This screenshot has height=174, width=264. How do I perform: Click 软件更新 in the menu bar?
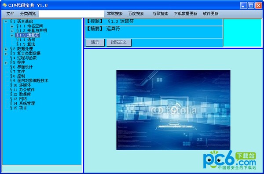(x=210, y=14)
